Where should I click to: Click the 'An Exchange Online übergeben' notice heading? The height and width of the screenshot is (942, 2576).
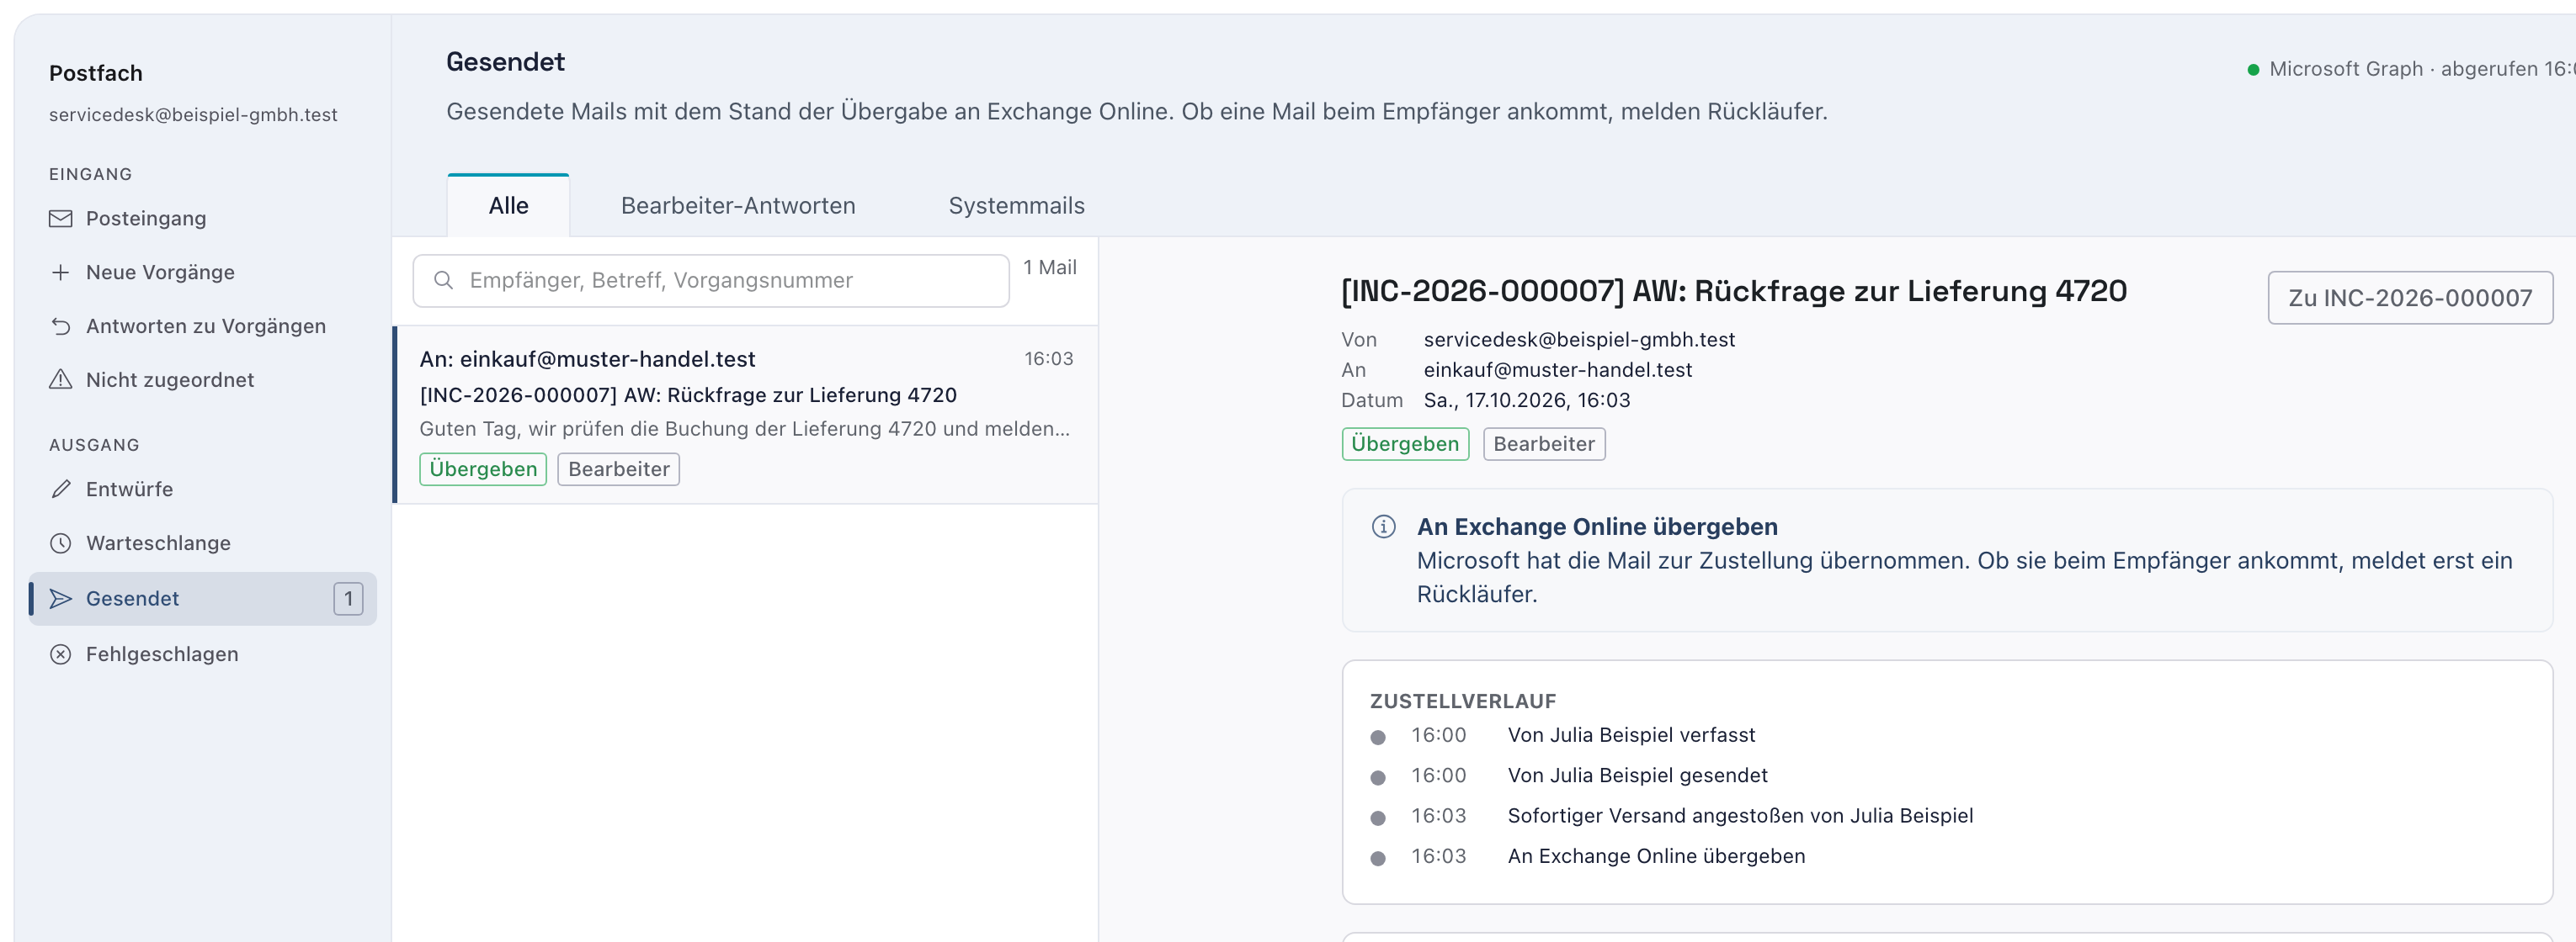1597,527
